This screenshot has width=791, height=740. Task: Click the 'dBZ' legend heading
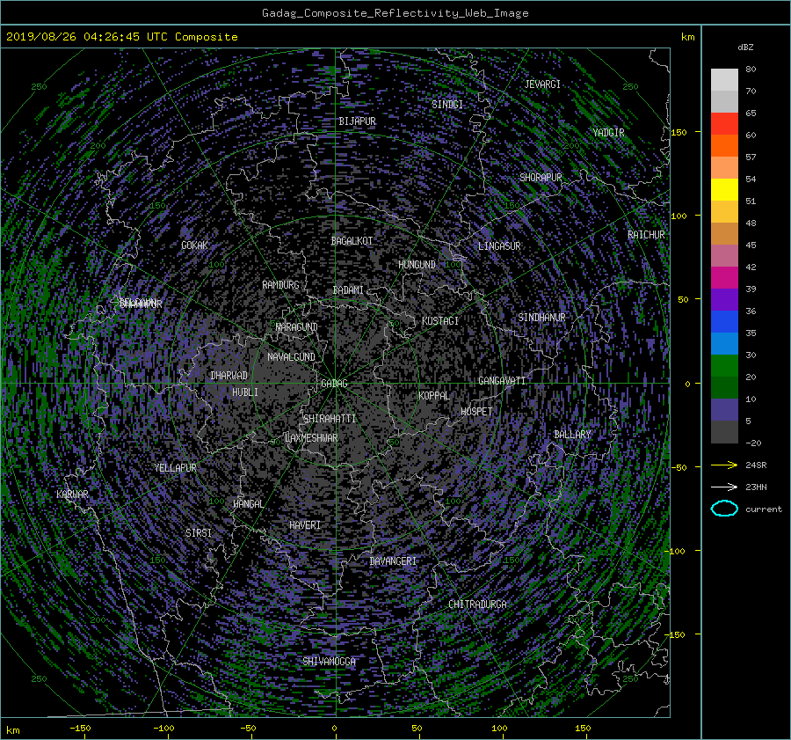[x=745, y=47]
